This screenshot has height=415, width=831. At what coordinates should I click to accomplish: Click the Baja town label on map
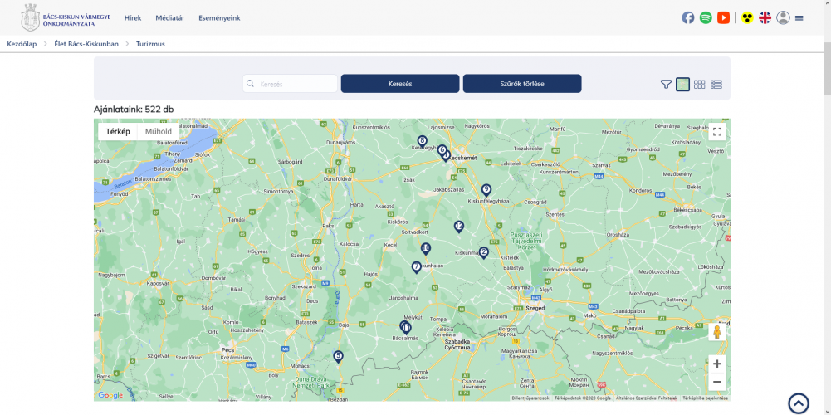344,325
